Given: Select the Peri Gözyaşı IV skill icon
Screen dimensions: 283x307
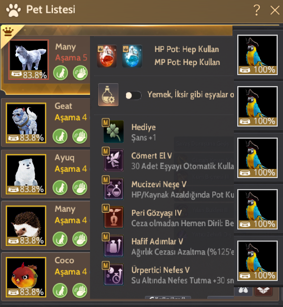Looking at the screenshot, I should point(114,217).
